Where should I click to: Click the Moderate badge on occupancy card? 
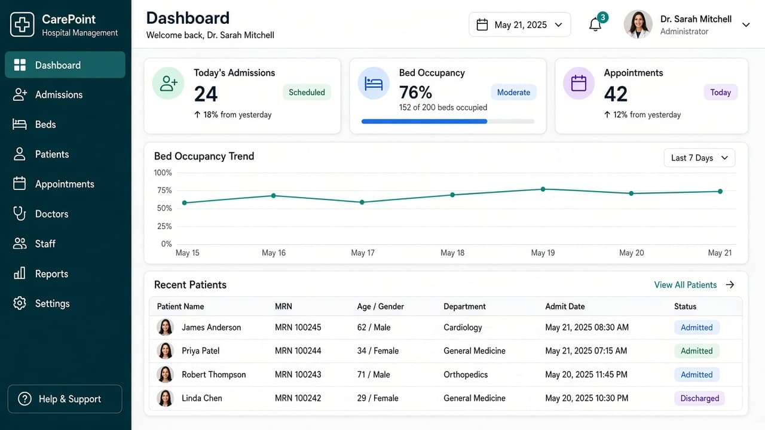pos(513,93)
